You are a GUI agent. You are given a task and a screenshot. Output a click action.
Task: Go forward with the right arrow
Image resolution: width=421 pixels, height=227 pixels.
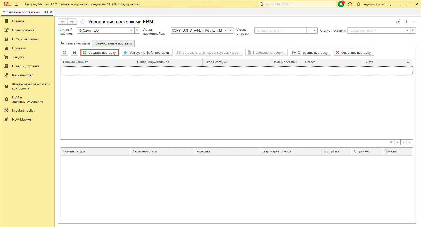(72, 22)
